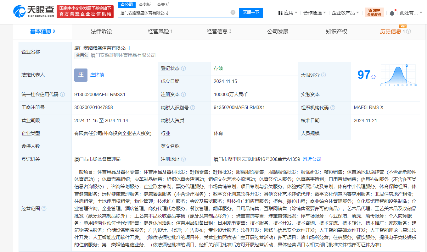Open the 经营风险 tab
427x252 pixels.
[x=160, y=31]
